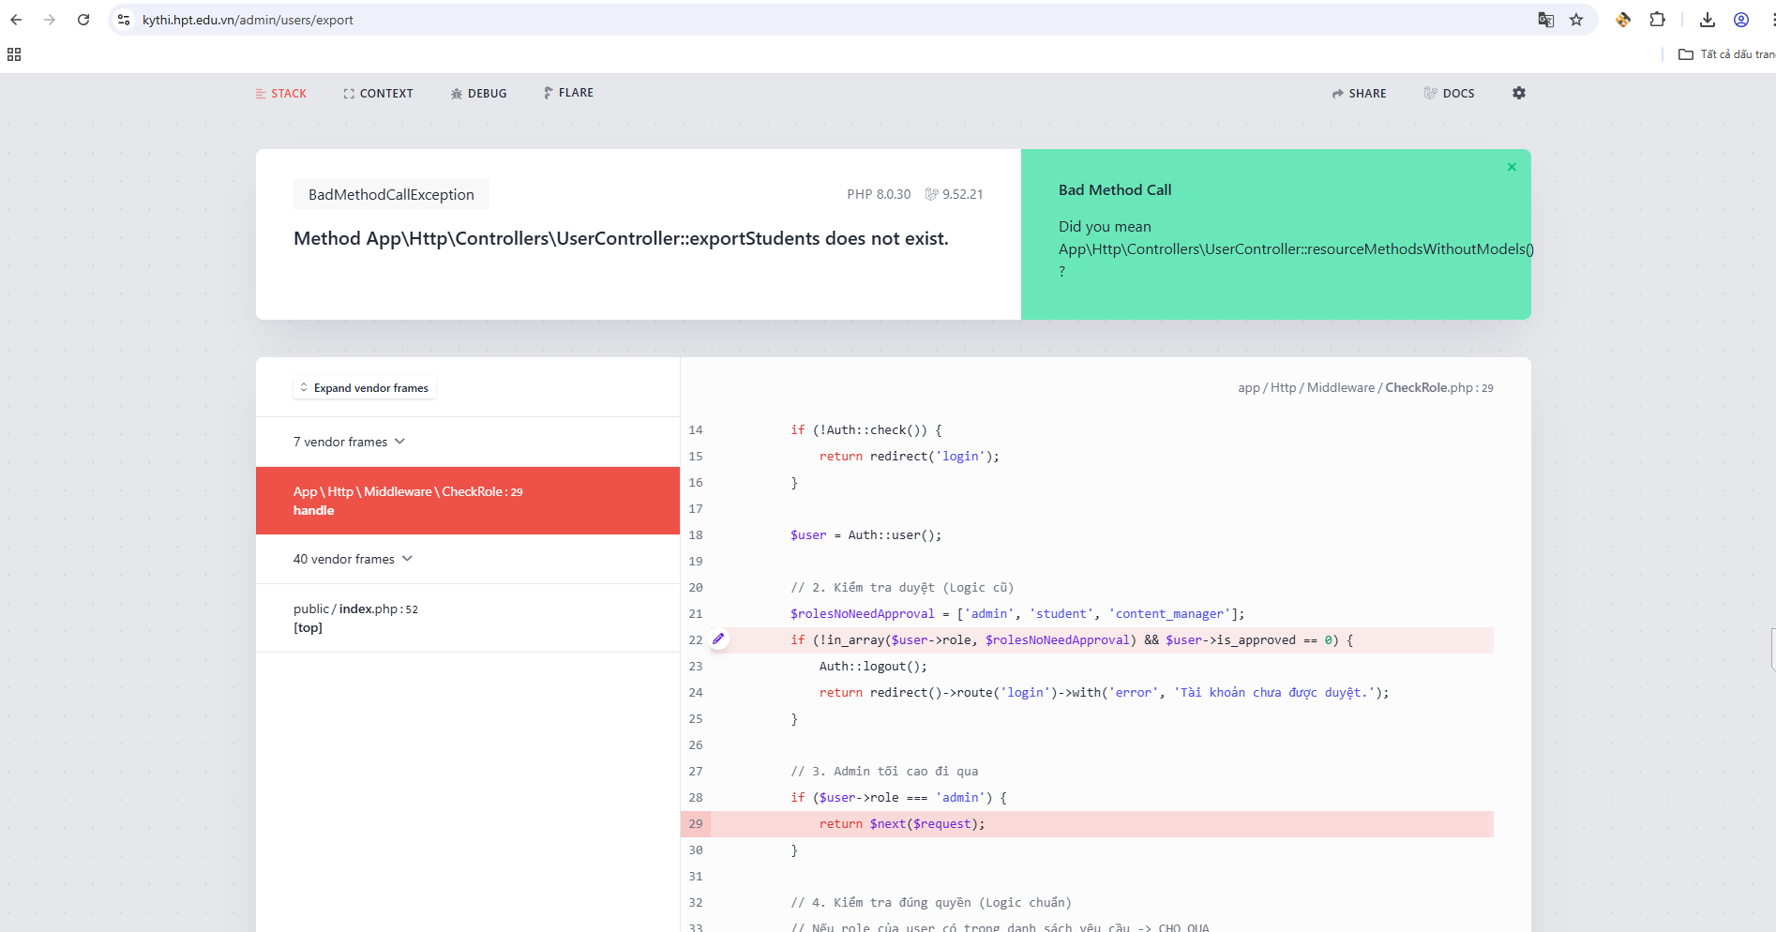Click the browser address bar URL
This screenshot has width=1776, height=932.
(248, 20)
